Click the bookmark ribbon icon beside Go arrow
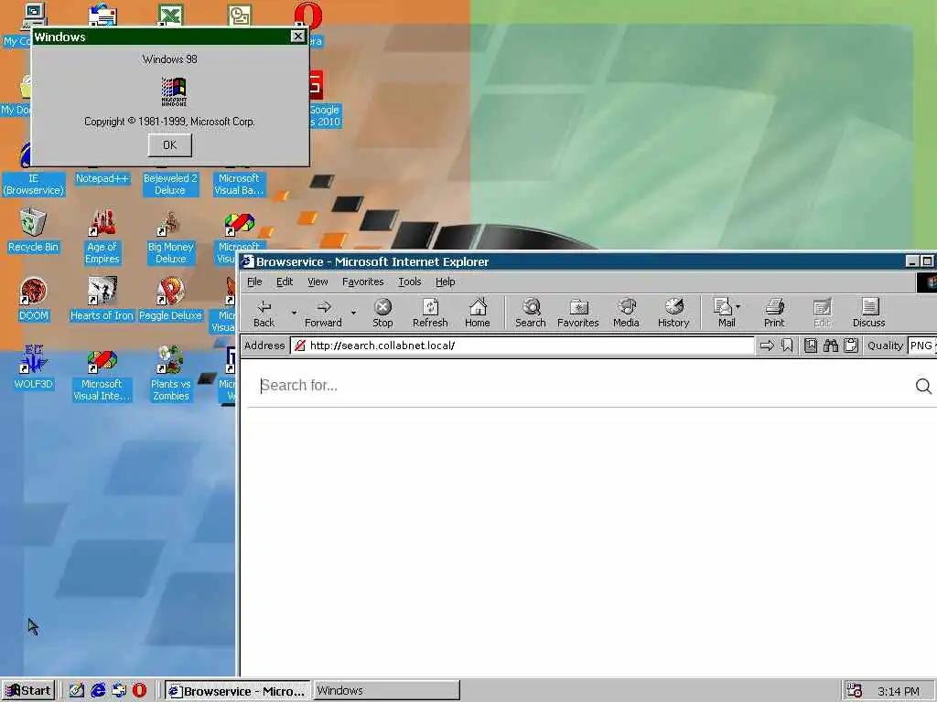The height and width of the screenshot is (702, 937). click(x=787, y=346)
